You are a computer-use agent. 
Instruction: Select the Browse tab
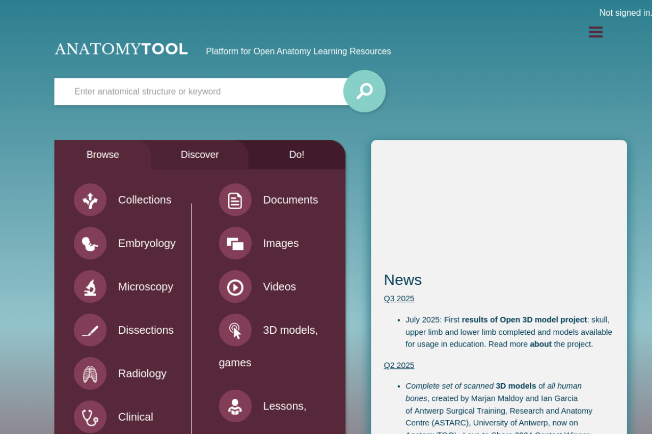(x=103, y=155)
